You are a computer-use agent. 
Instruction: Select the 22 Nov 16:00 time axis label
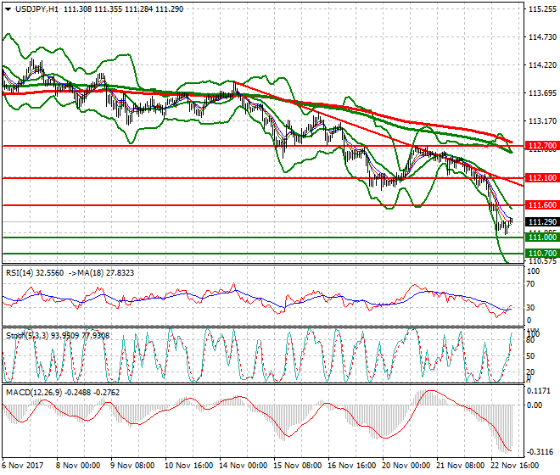point(514,466)
